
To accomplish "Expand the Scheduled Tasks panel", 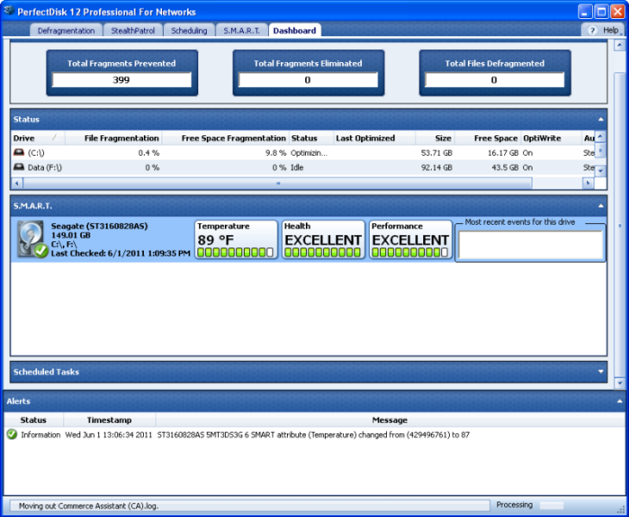I will point(601,371).
